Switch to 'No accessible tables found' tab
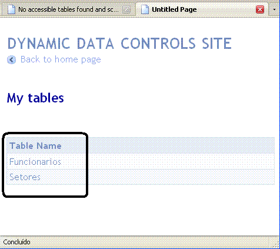 69,9
